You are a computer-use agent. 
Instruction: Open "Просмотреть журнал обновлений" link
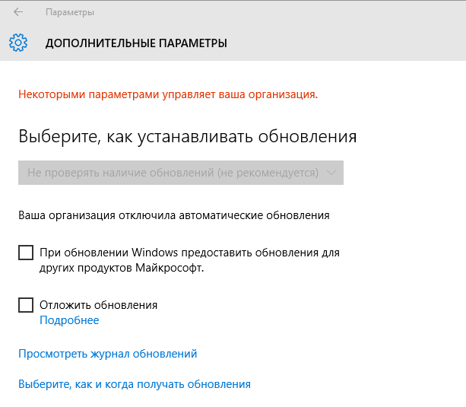click(x=107, y=354)
